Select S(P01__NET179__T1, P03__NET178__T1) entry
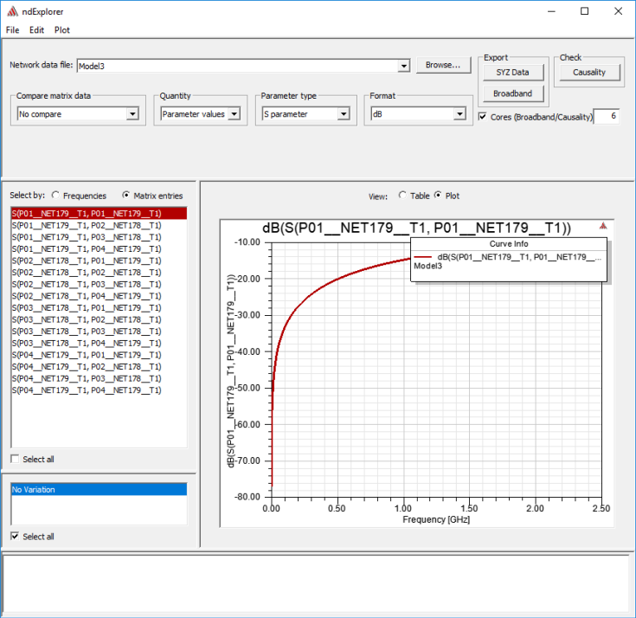The height and width of the screenshot is (618, 636). pyautogui.click(x=99, y=237)
